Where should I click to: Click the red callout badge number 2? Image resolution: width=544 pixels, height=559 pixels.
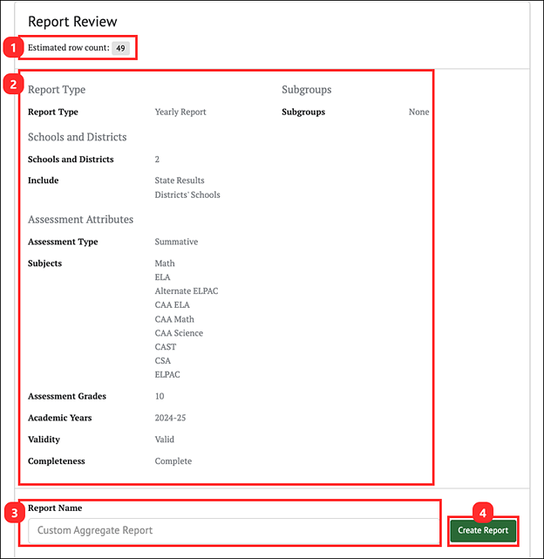click(11, 85)
